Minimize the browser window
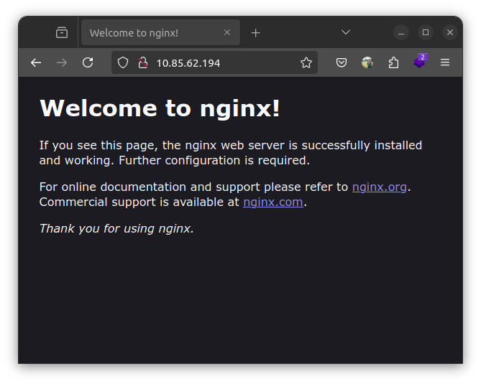 [401, 32]
